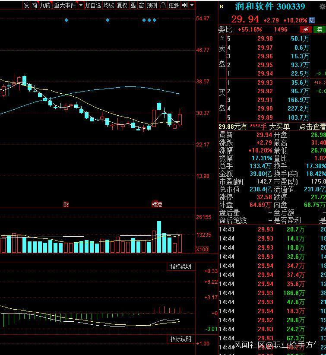Viewport: 326px width, 355px height.
Task: Select sell-5 price 29.98 row
Action: pos(272,39)
